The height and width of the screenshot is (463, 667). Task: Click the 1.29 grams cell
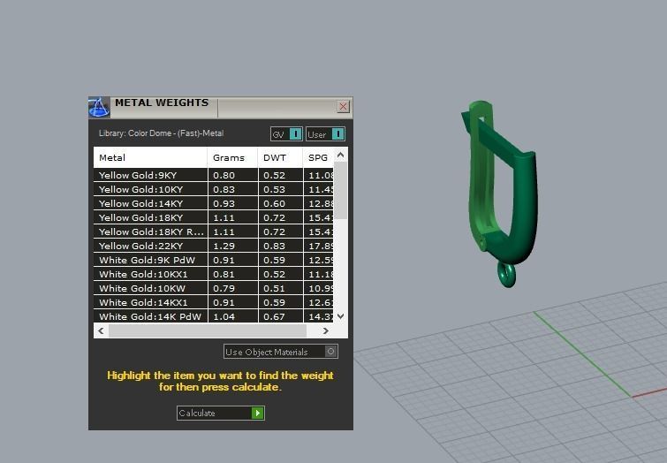(232, 246)
